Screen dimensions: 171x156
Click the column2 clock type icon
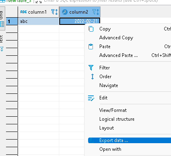tap(64, 12)
